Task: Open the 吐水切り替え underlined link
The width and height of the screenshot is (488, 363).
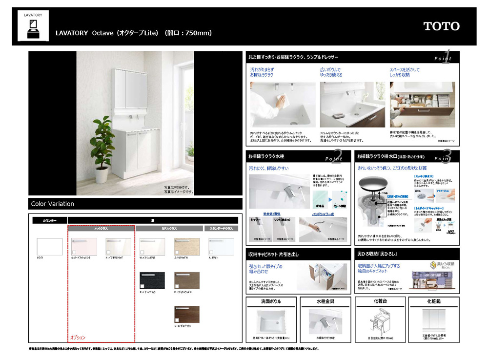Action: coord(272,214)
